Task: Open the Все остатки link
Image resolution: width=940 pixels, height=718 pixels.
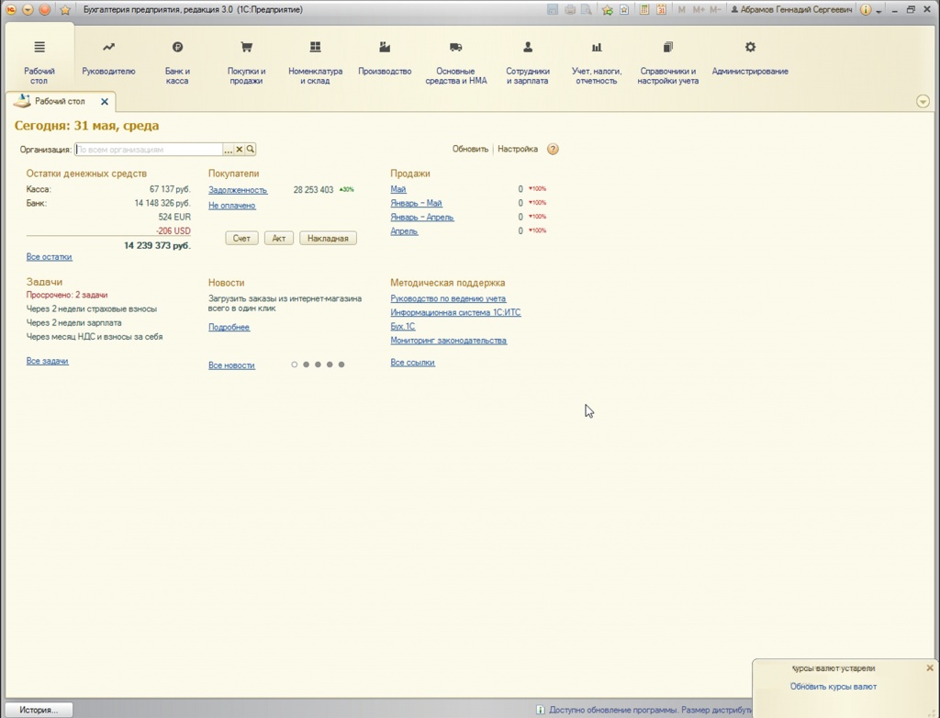Action: 50,257
